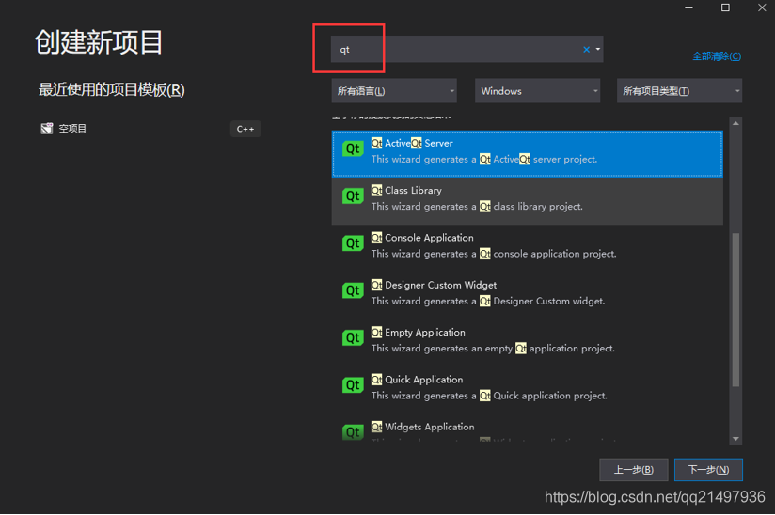Click description 'generates a Qt Quick application project'
Viewport: 775px width, 515px height.
coord(515,396)
